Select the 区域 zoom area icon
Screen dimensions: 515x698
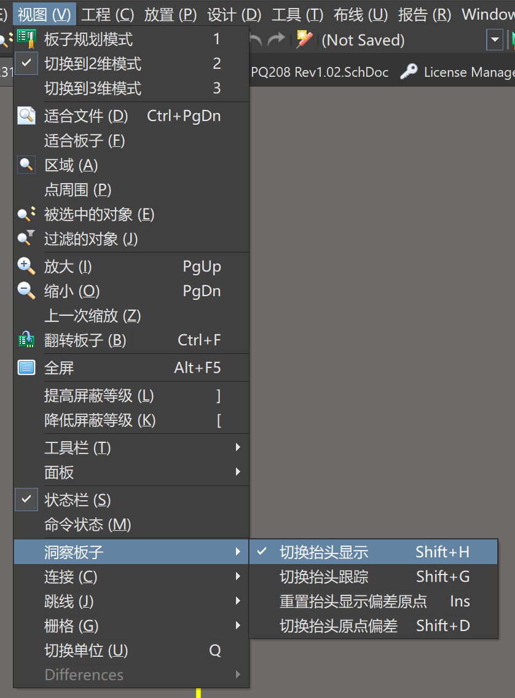pyautogui.click(x=26, y=165)
